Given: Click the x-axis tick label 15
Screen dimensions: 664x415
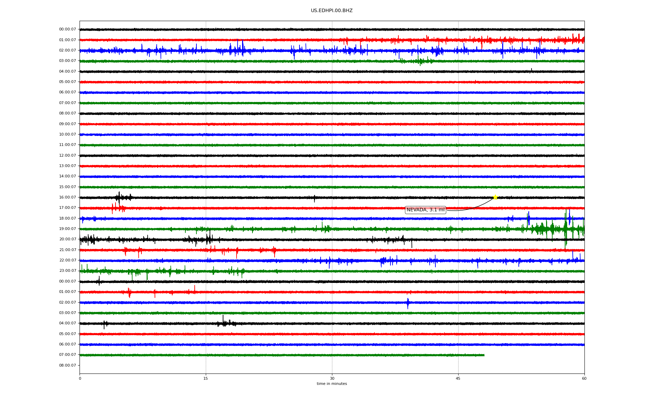Looking at the screenshot, I should pos(206,378).
